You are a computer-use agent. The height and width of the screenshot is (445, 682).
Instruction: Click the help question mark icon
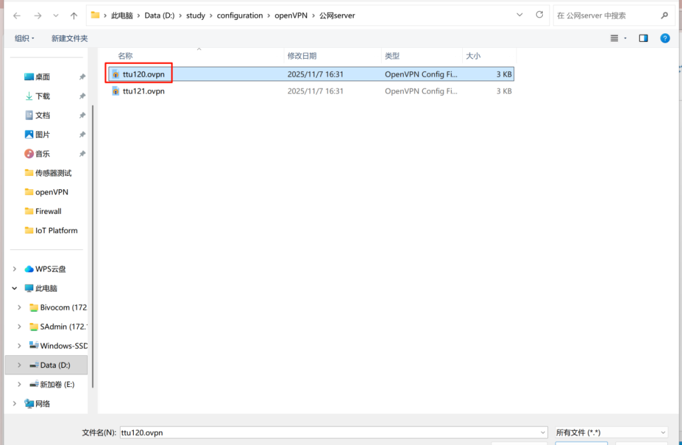664,39
